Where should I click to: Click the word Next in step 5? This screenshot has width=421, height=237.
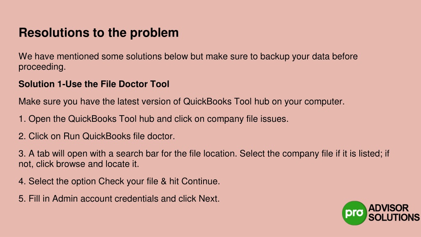208,199
